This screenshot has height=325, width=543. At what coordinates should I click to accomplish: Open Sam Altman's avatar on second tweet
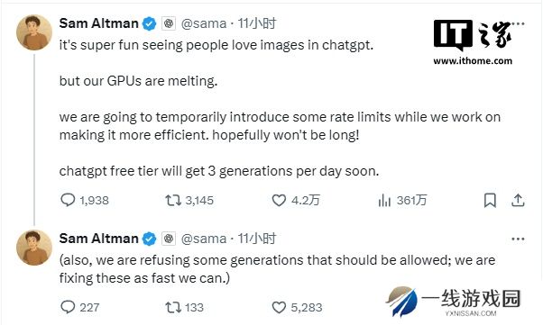pyautogui.click(x=34, y=248)
